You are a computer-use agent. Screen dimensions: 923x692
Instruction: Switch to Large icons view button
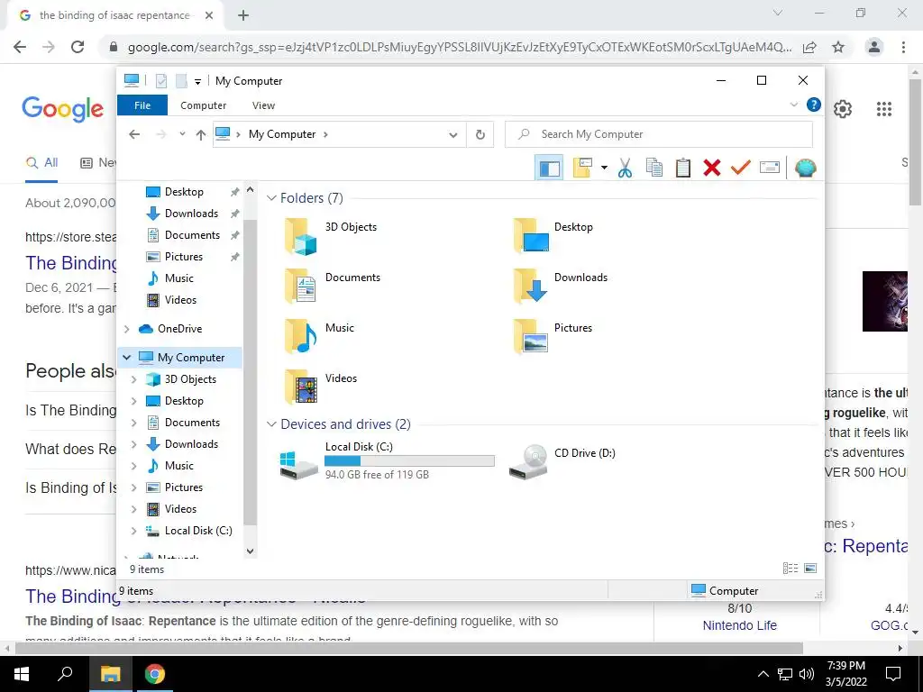(810, 569)
